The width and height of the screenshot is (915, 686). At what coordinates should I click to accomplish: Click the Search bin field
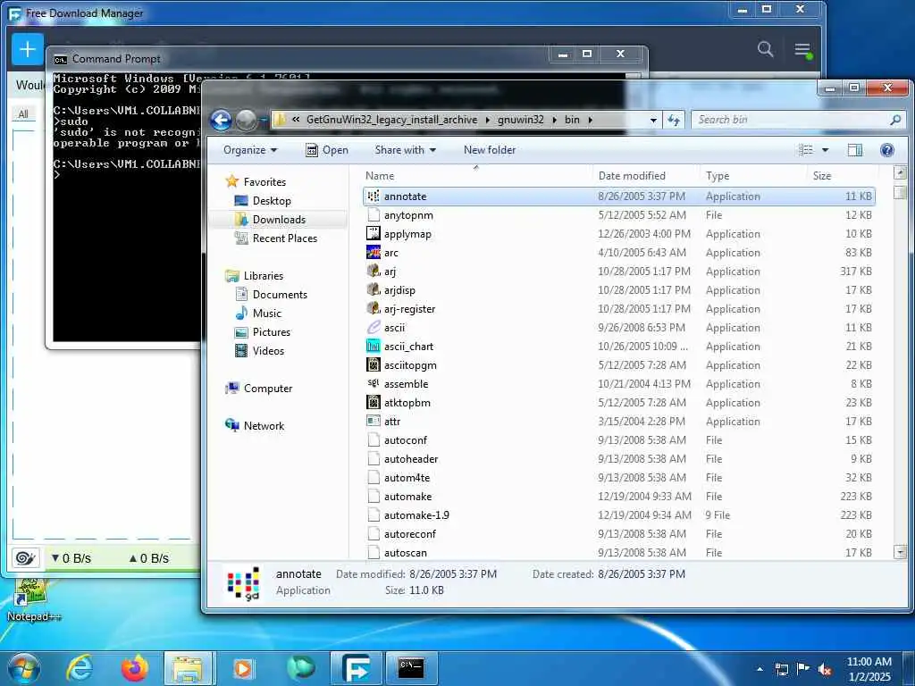tap(798, 120)
